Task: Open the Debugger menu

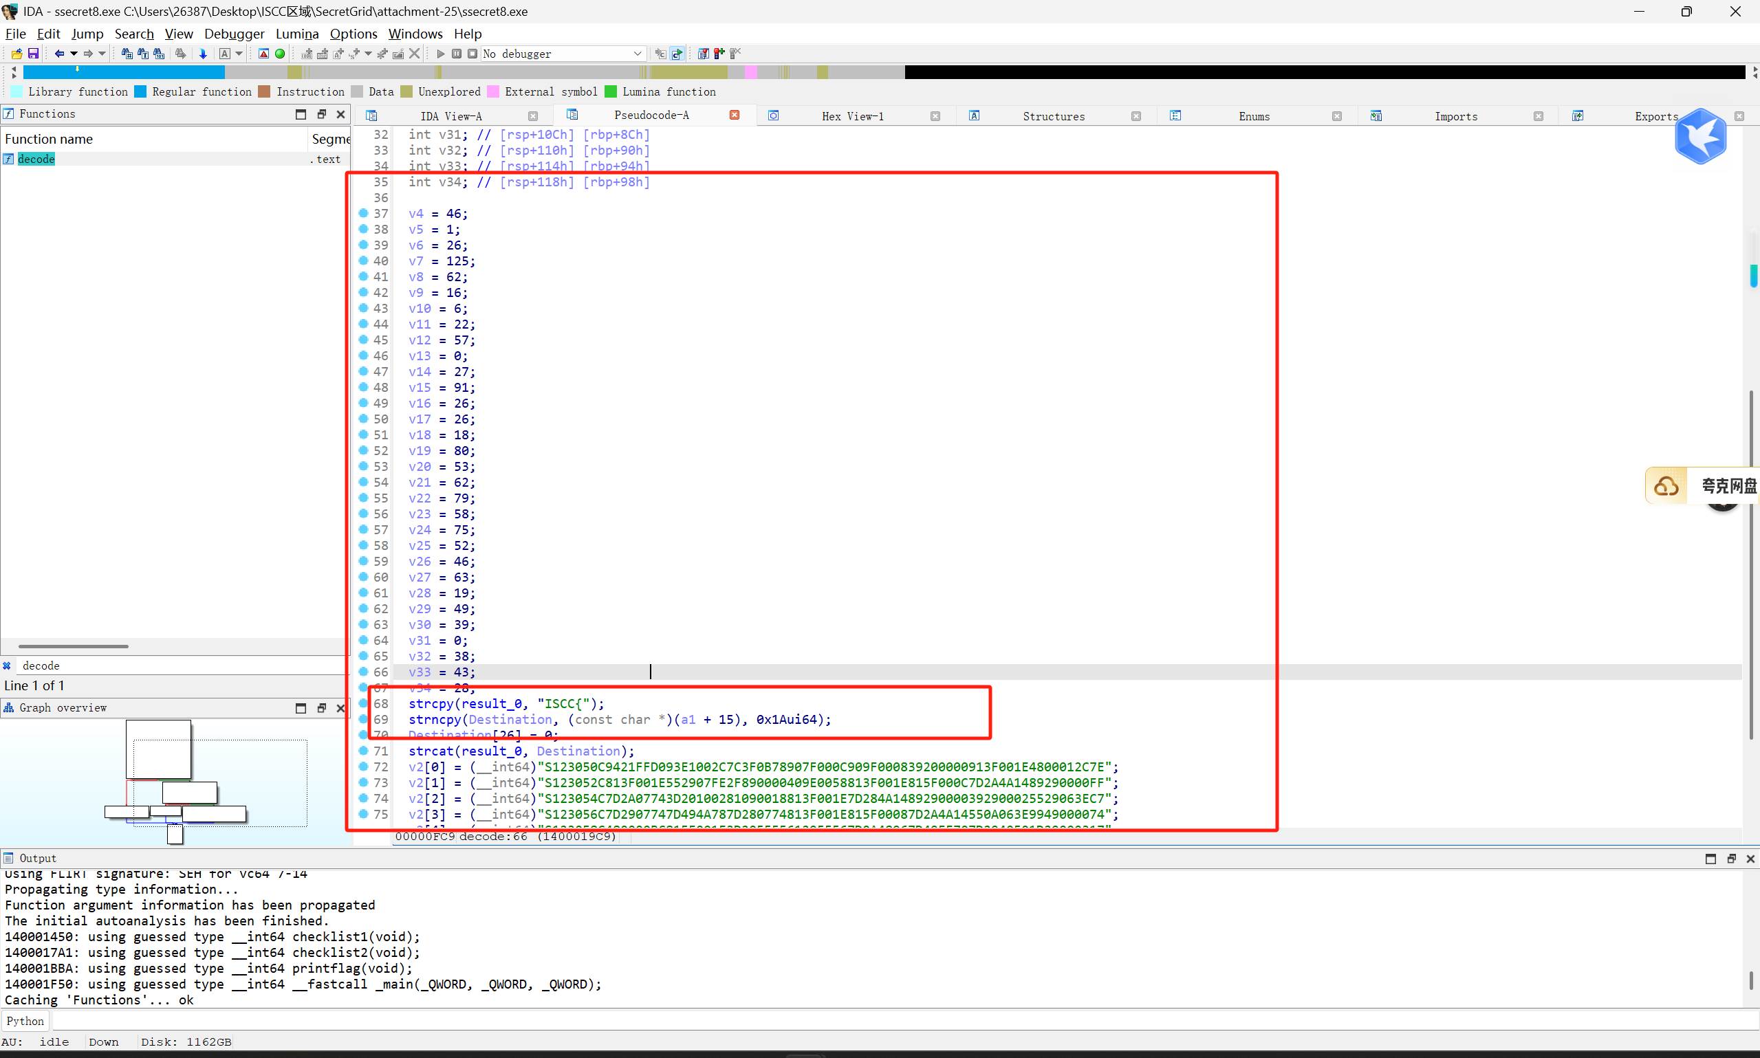Action: click(233, 34)
